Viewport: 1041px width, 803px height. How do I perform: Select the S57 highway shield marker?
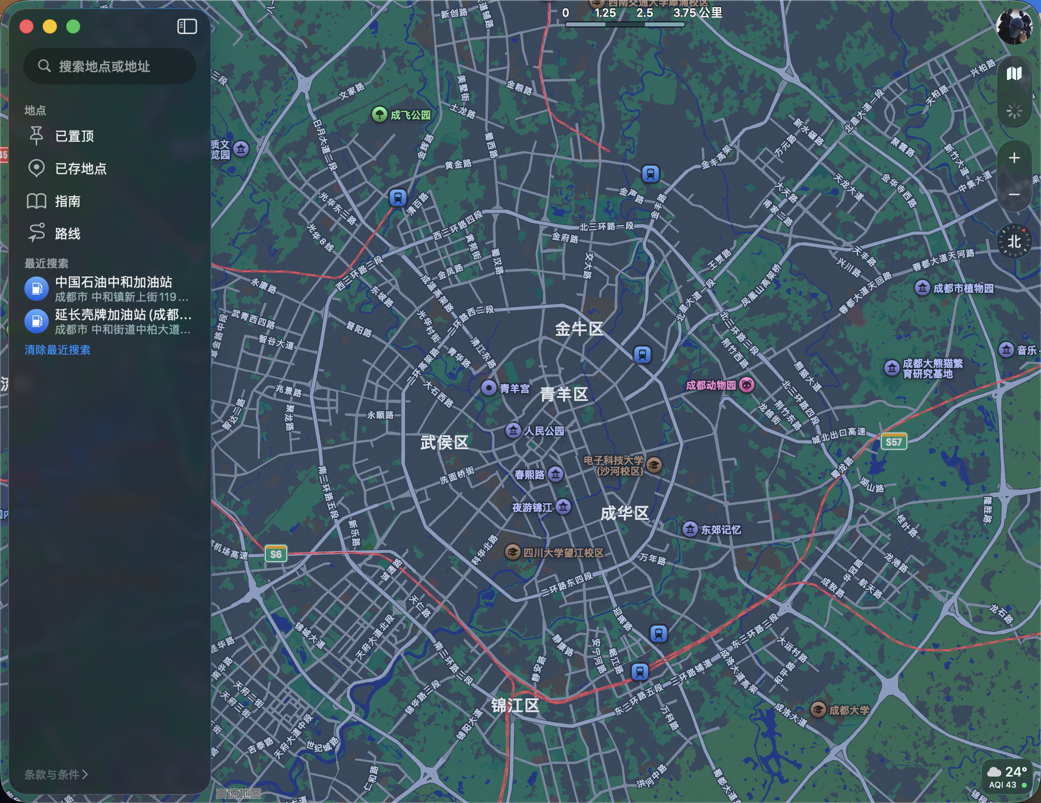894,442
